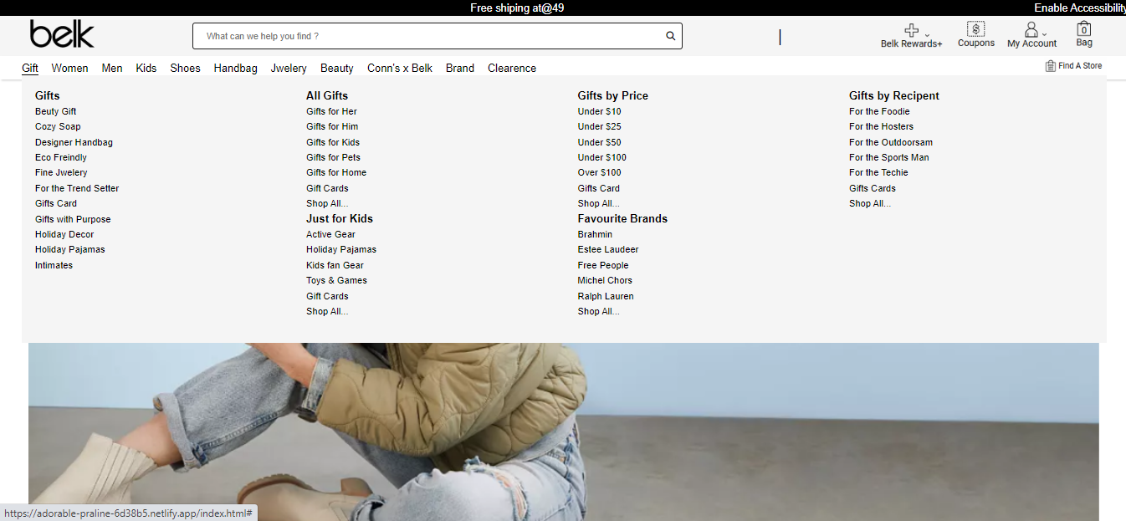1126x521 pixels.
Task: Open the For the Foodie gifts link
Action: 879,110
